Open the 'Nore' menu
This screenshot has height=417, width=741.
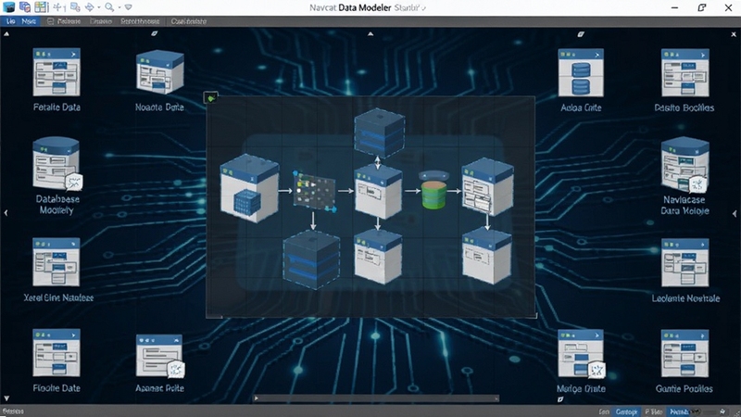(x=29, y=21)
